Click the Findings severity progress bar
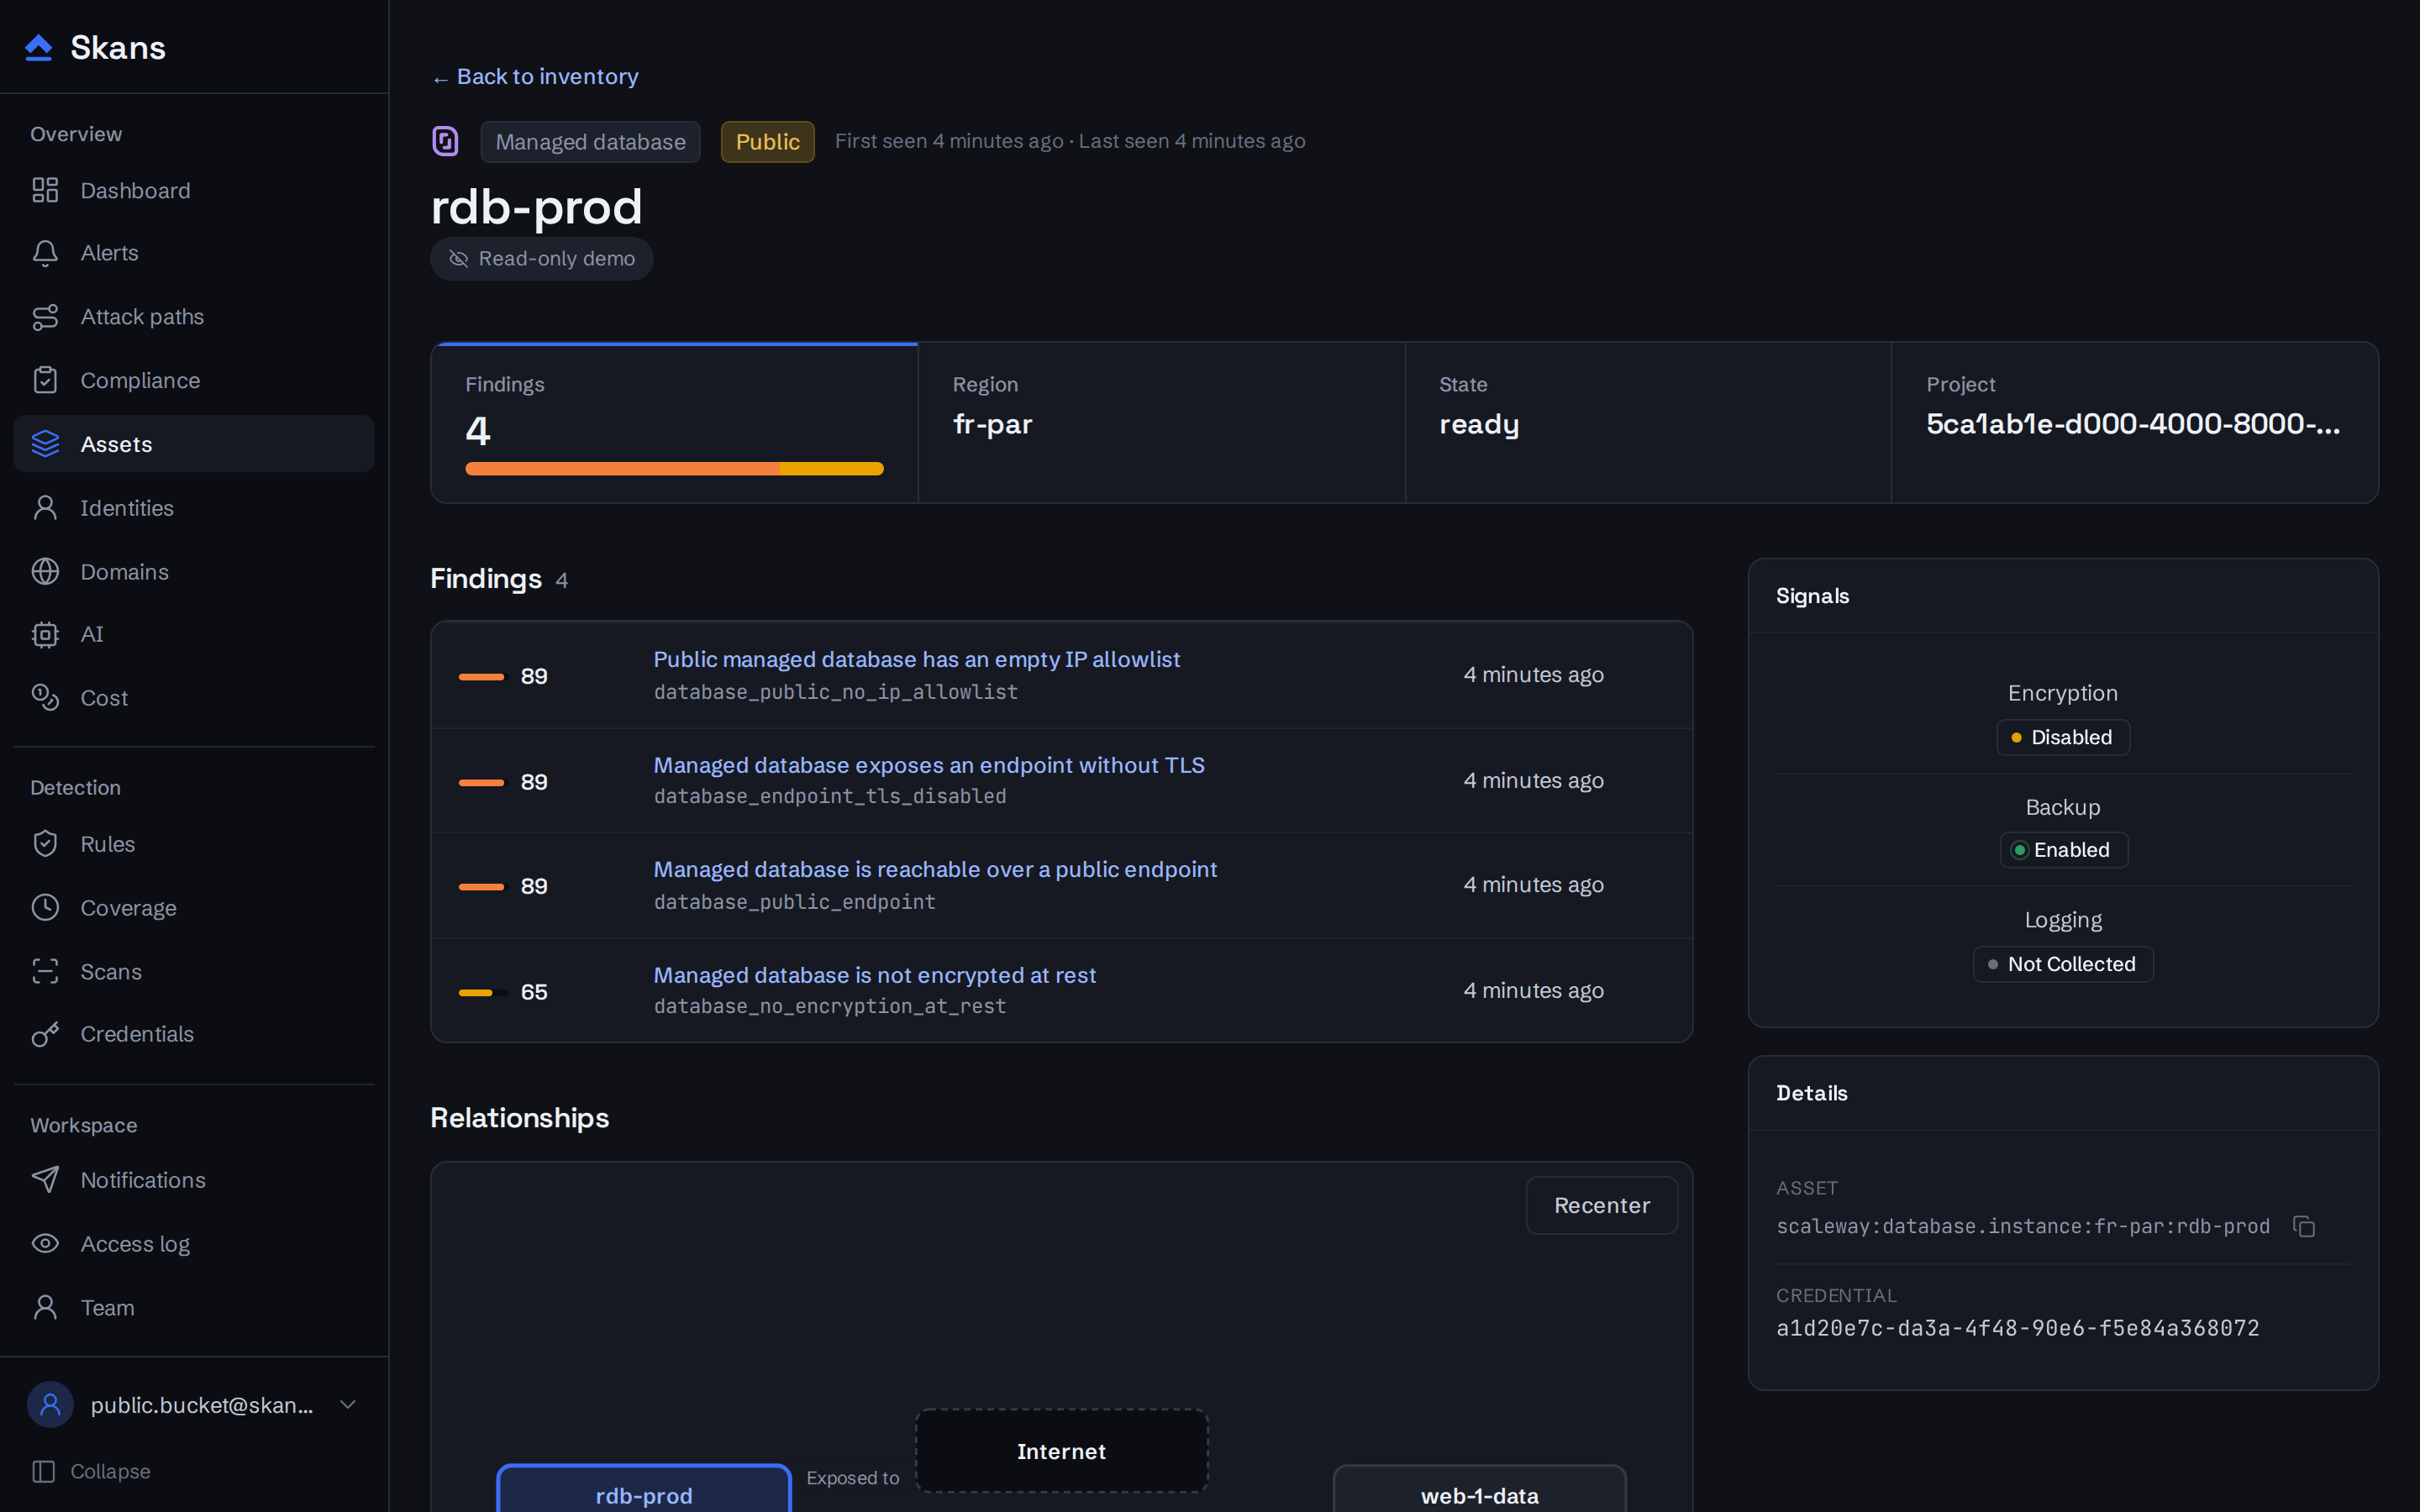 (674, 468)
